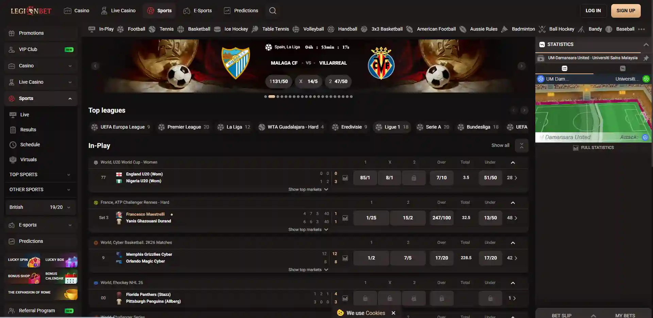The image size is (653, 318).
Task: Expand Live Casino sidebar section
Action: pos(41,82)
